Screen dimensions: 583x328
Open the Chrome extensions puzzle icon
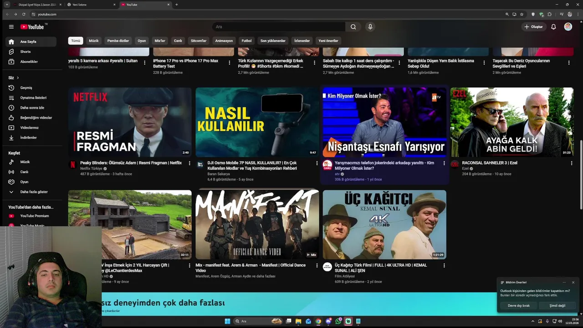click(550, 14)
